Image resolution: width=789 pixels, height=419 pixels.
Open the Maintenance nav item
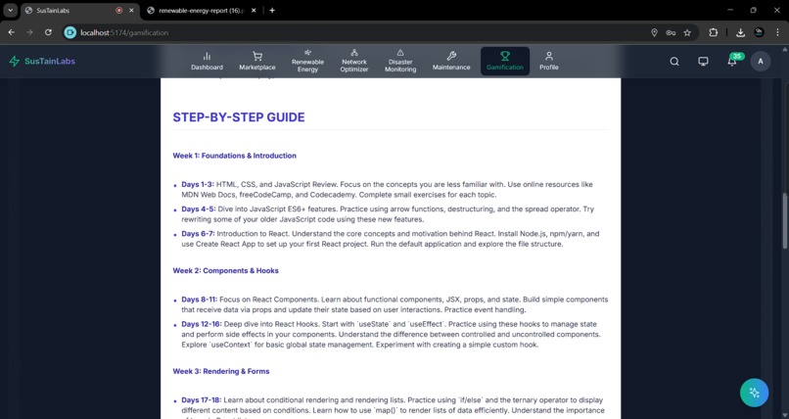coord(451,61)
